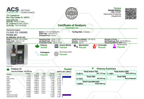
Task: Open the www.acslab.com link
Action: tap(12, 20)
